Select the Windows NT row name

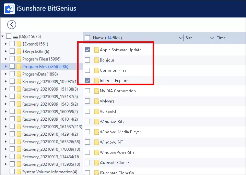pos(112,142)
